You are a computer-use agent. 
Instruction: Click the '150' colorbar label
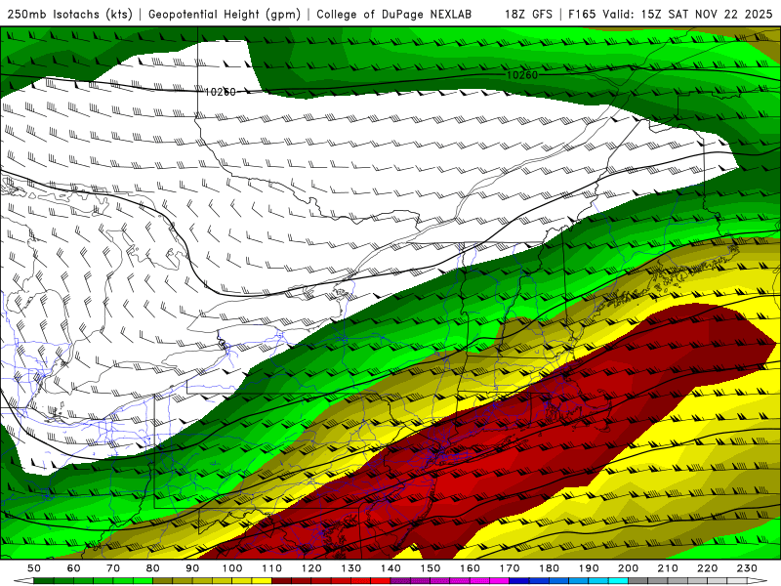coord(430,568)
